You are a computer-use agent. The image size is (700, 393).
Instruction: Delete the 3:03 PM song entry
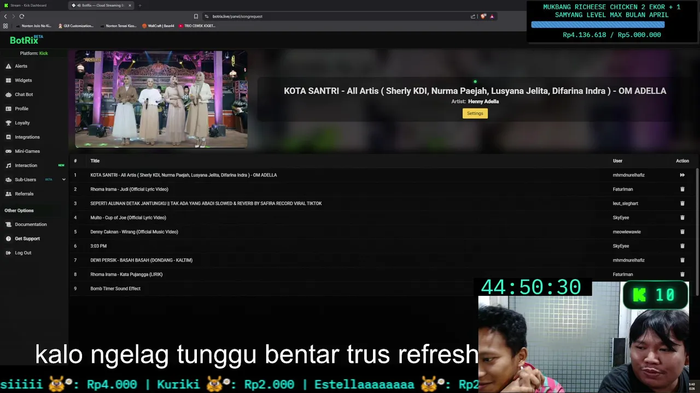pos(682,246)
